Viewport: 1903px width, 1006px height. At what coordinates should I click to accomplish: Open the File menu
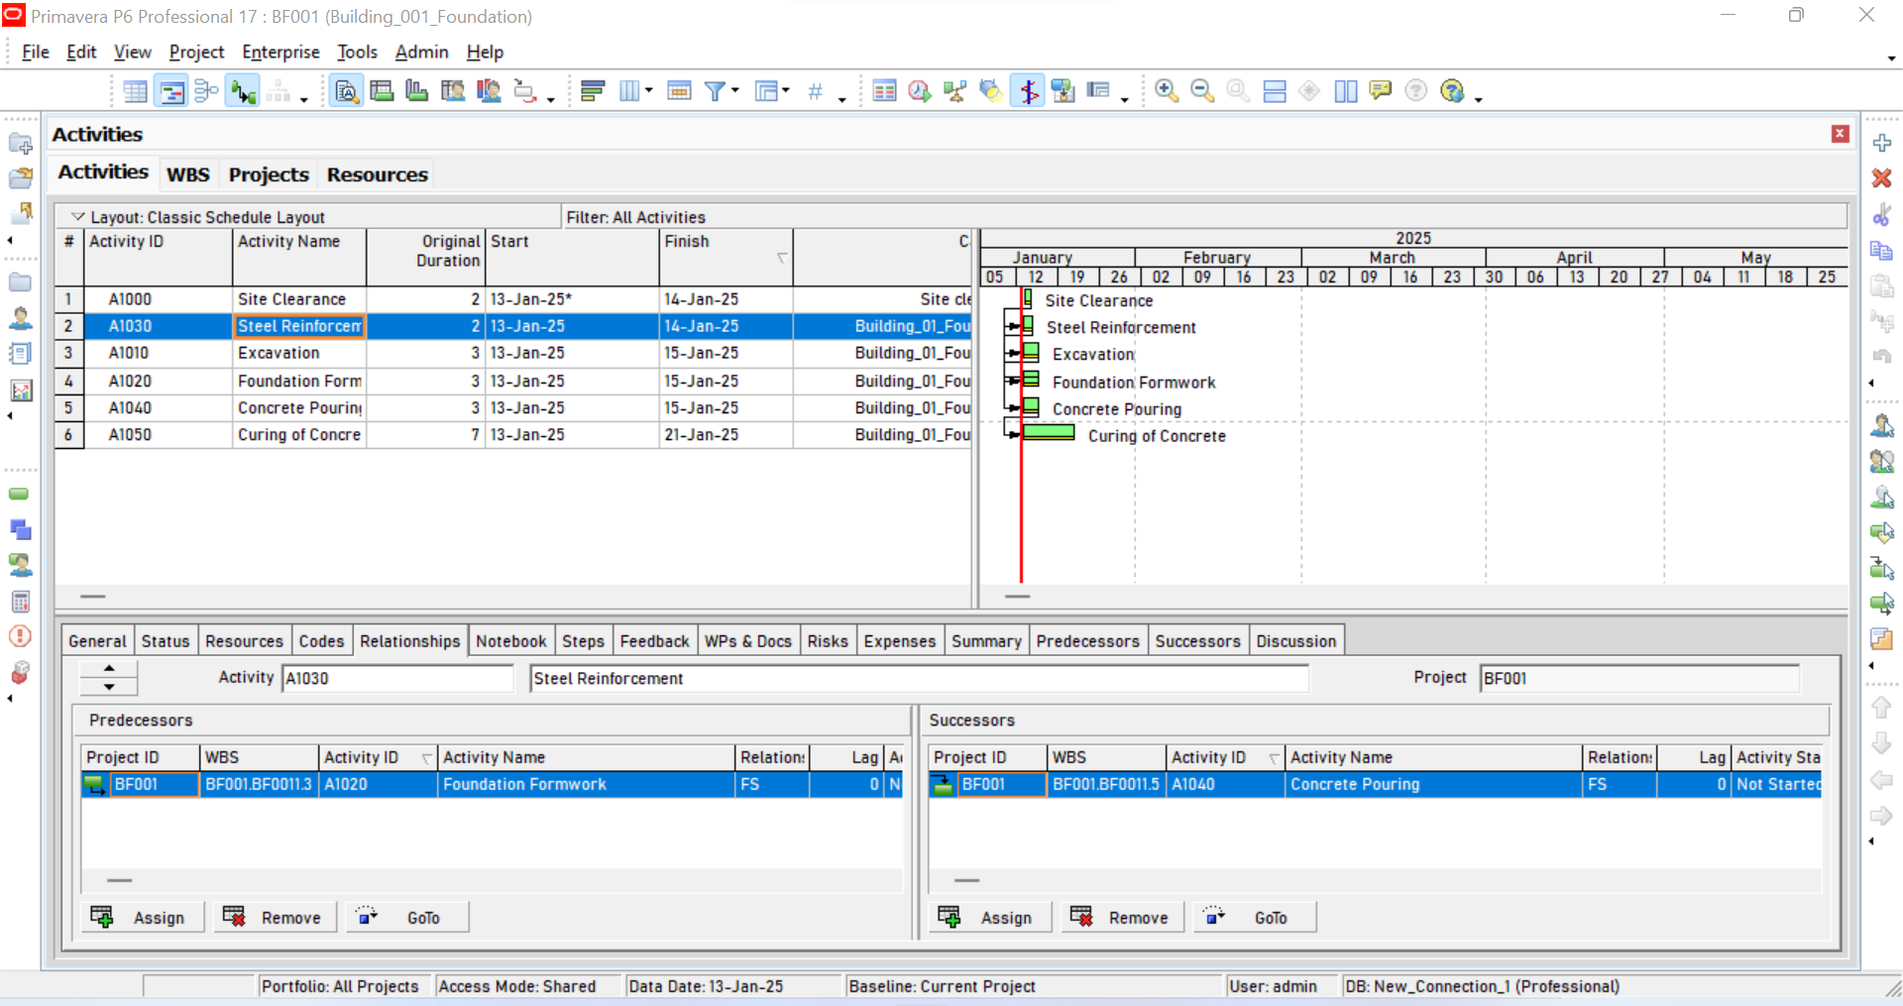(x=36, y=53)
